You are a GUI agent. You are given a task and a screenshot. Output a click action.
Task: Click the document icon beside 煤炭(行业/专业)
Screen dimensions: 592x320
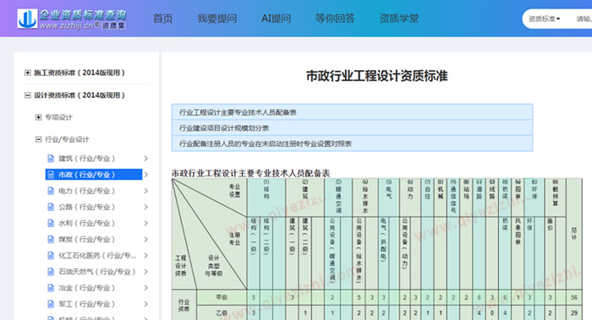(51, 239)
